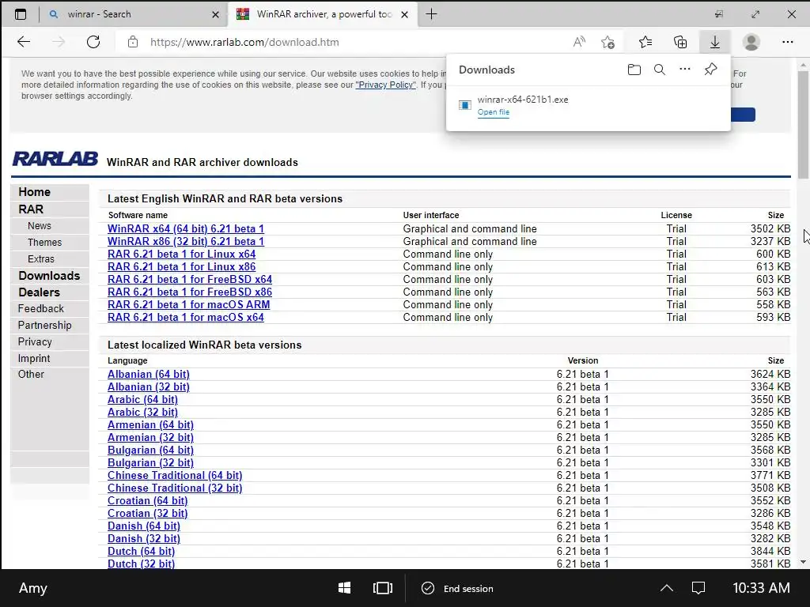Close the WinRAR archiver tab
This screenshot has height=607, width=810.
click(404, 14)
